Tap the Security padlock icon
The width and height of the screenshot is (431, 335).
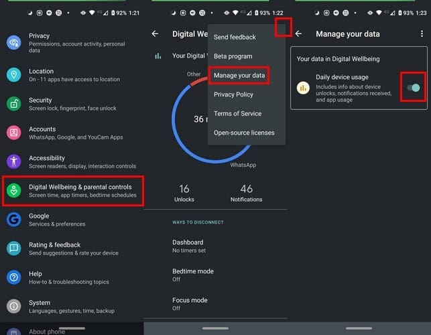pos(14,104)
